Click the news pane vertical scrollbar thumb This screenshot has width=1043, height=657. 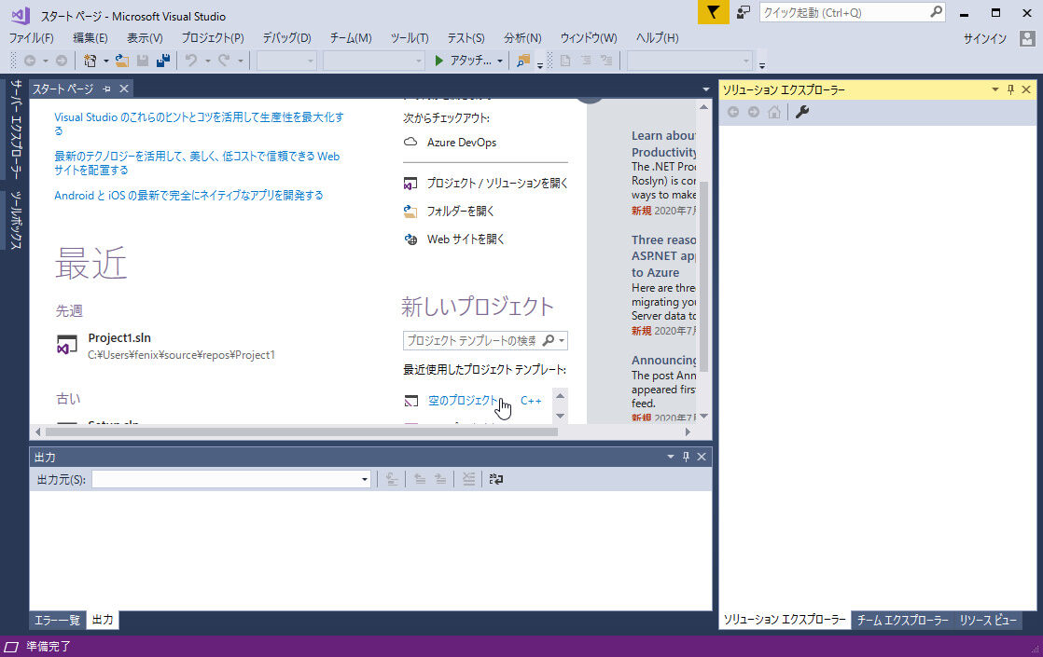click(x=703, y=276)
